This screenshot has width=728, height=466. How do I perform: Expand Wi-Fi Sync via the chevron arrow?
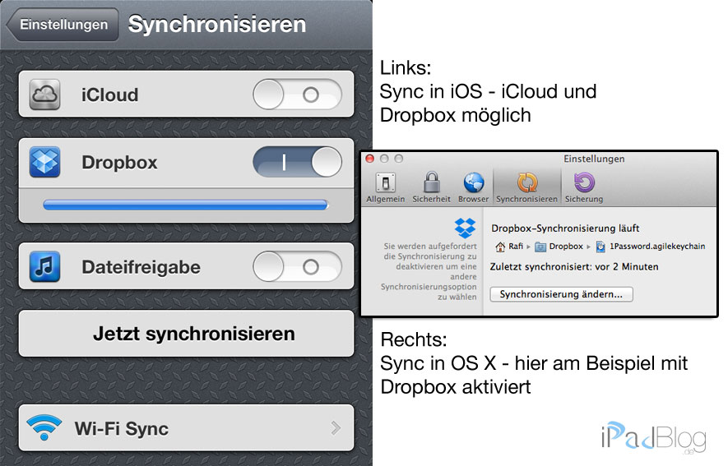pyautogui.click(x=335, y=428)
